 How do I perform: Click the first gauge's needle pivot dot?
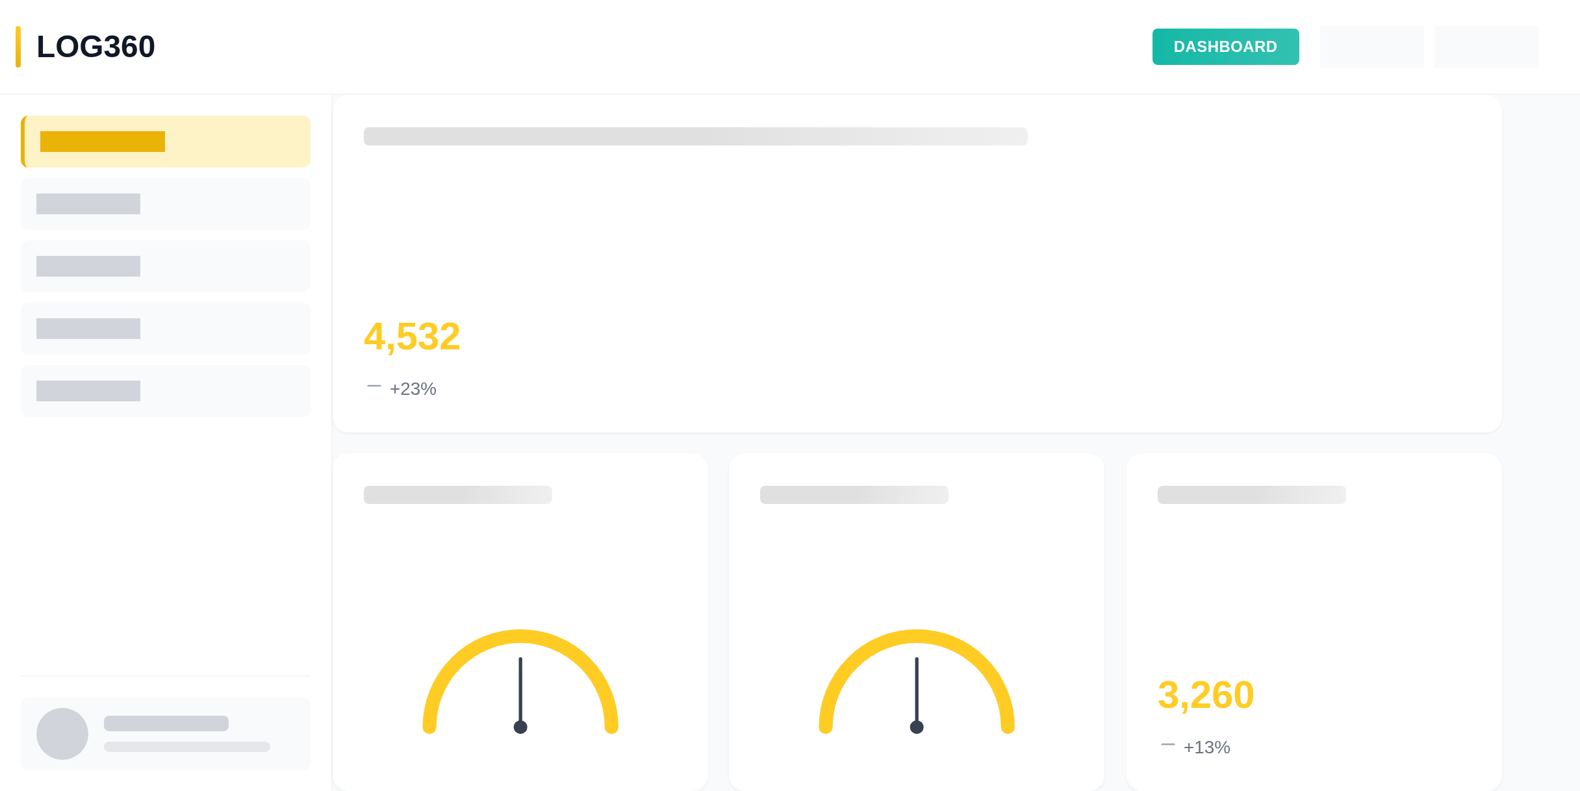pos(520,727)
